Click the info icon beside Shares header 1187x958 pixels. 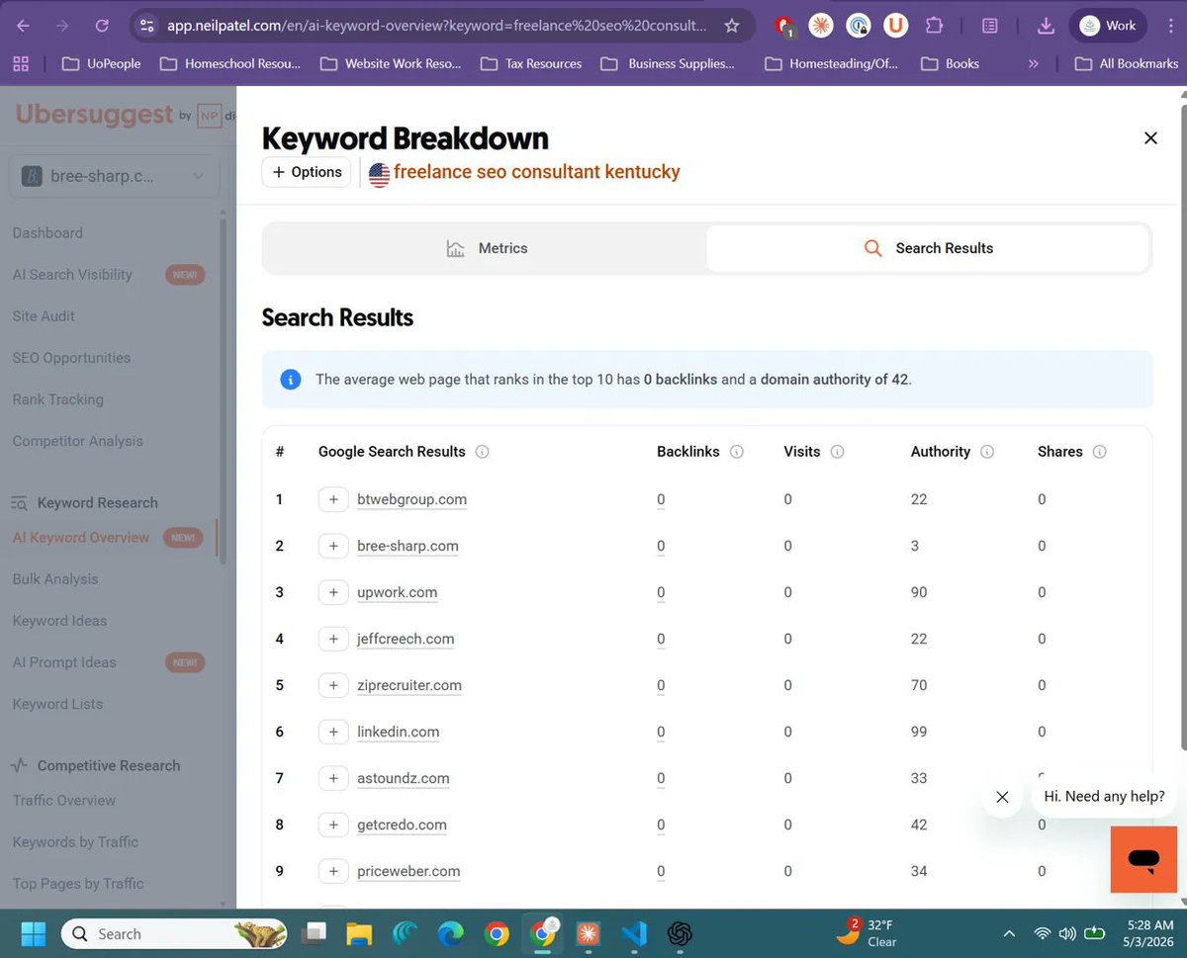pyautogui.click(x=1100, y=452)
